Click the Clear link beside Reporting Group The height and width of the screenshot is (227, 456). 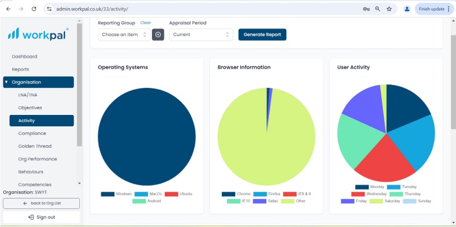(x=145, y=22)
